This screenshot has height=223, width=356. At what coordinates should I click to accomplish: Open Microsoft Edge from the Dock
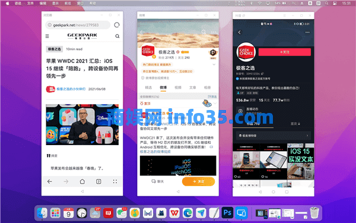pos(187,213)
